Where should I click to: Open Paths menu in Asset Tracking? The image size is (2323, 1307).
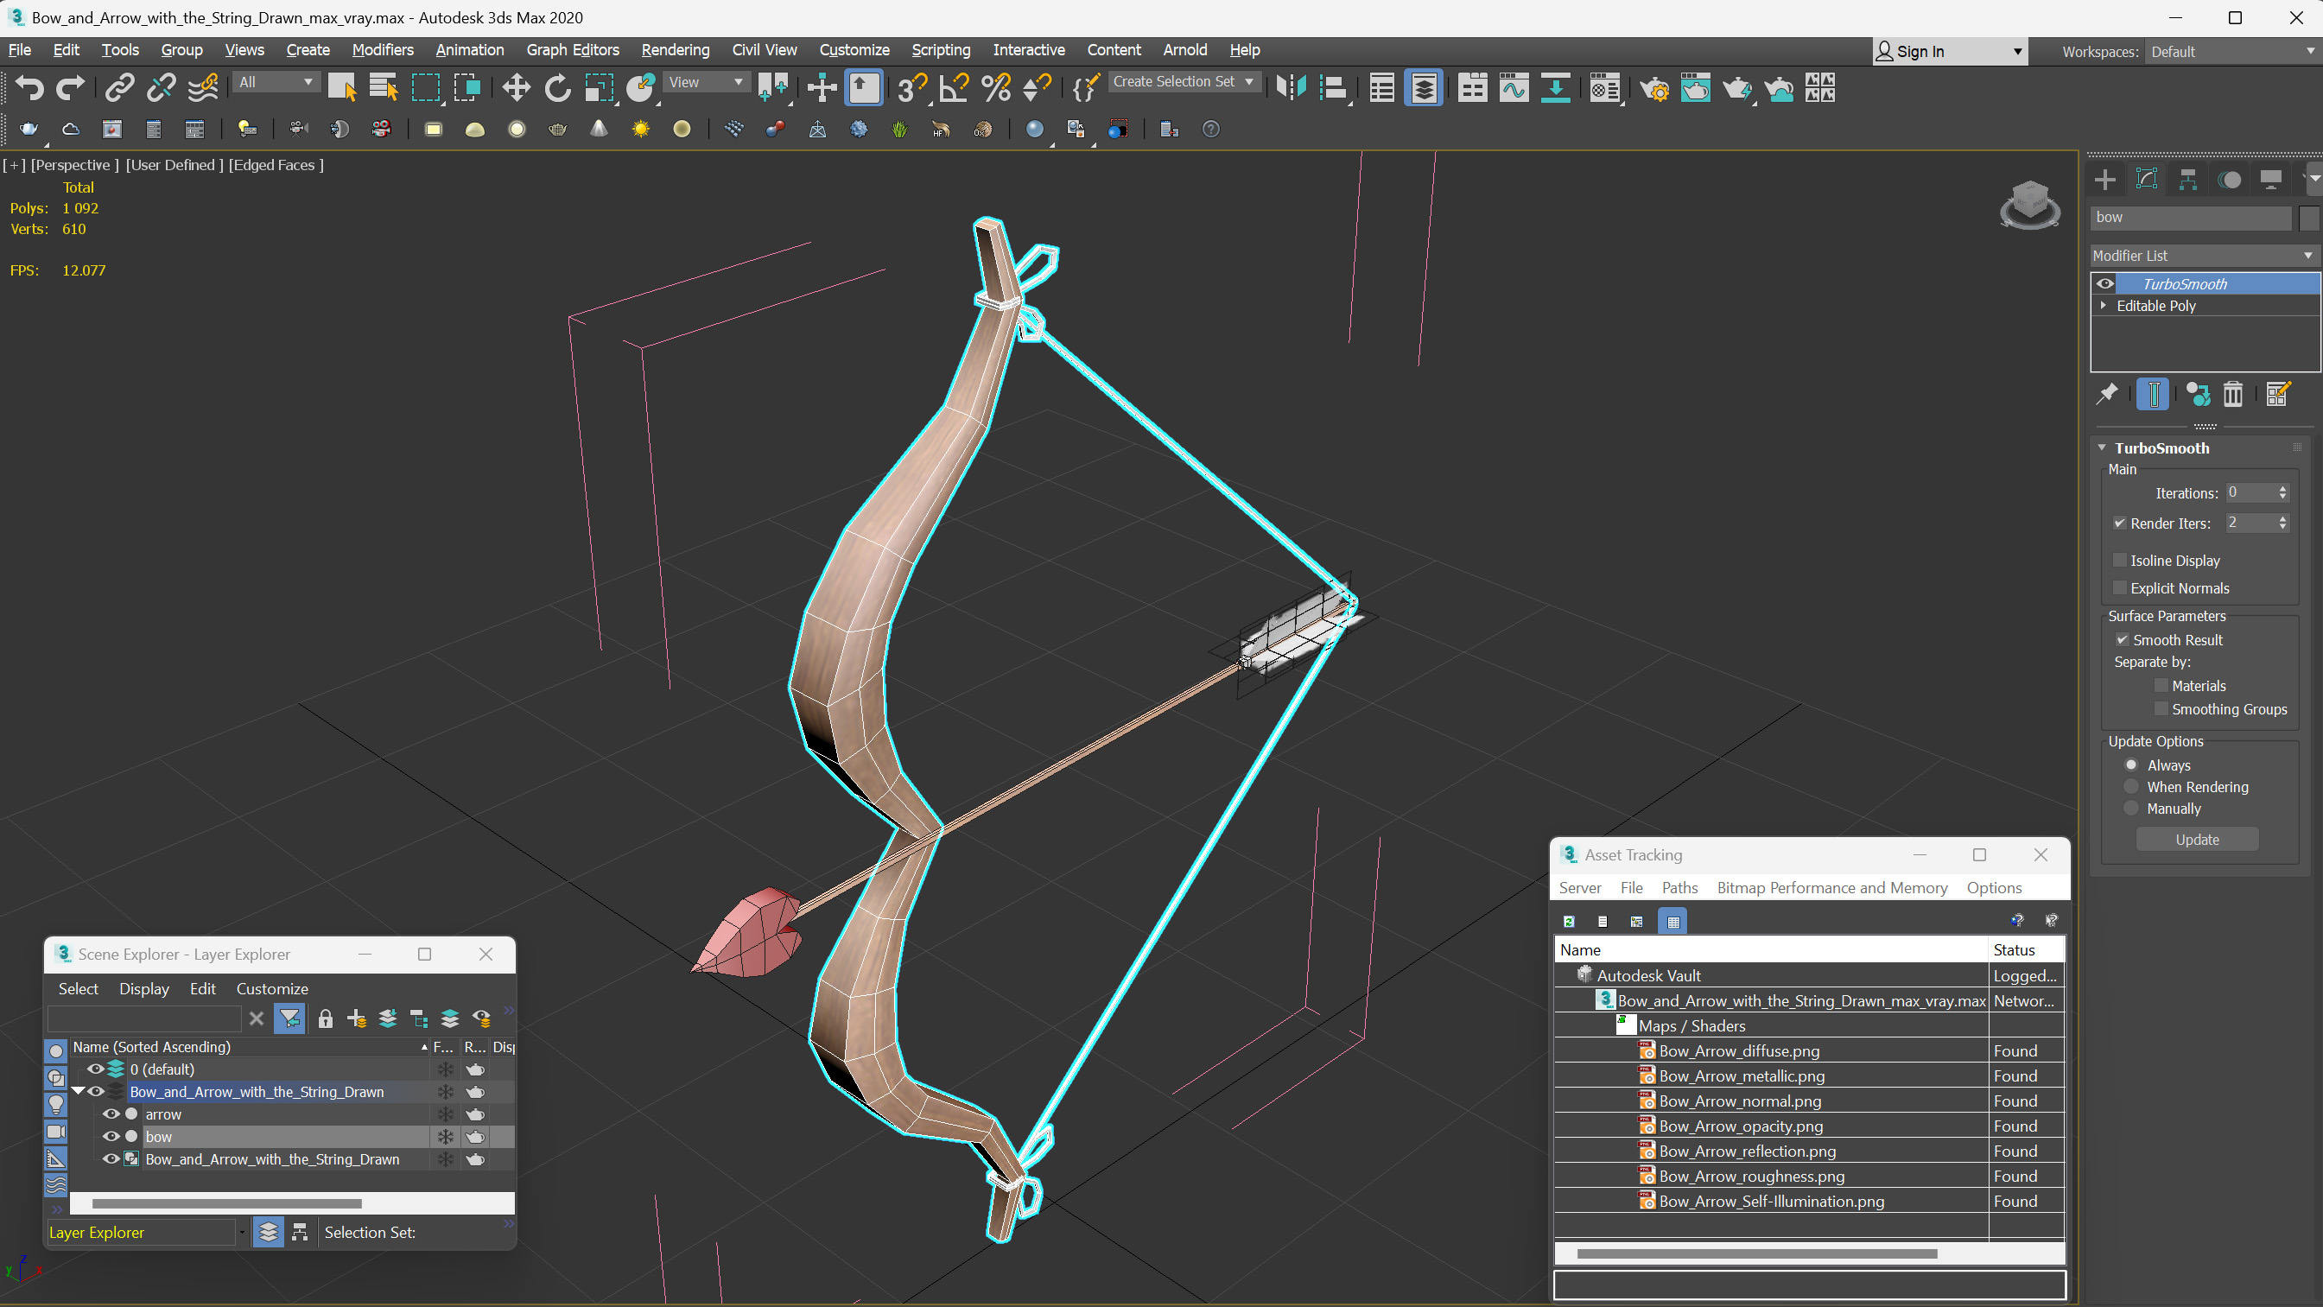[x=1679, y=887]
